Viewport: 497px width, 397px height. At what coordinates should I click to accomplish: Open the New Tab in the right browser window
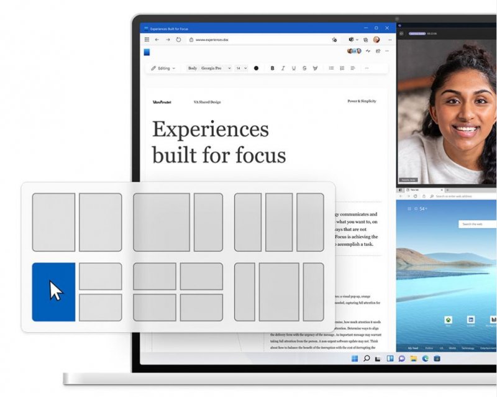(x=413, y=188)
